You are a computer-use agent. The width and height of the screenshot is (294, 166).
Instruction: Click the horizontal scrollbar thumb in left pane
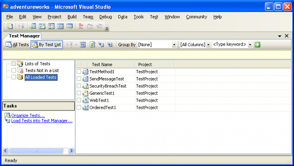(x=36, y=151)
